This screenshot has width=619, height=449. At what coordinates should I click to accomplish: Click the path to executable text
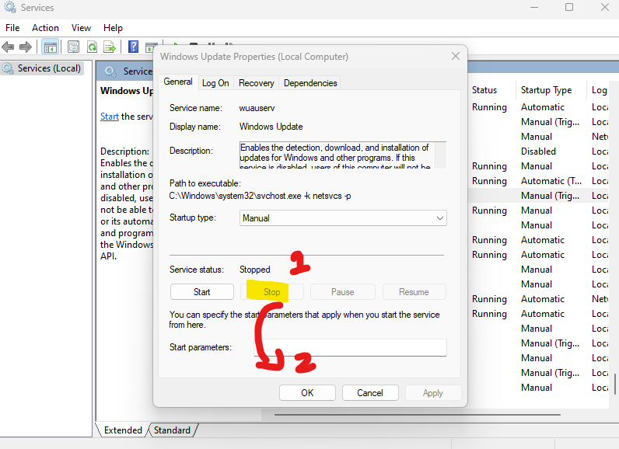260,196
